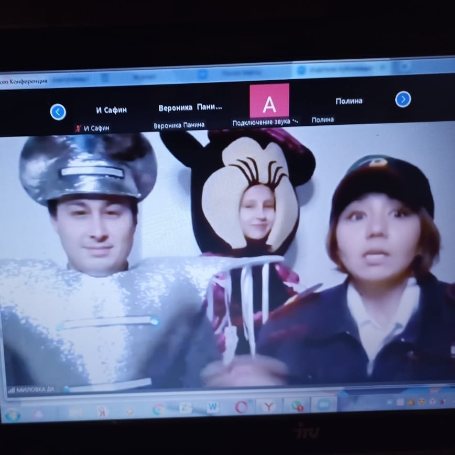The height and width of the screenshot is (455, 455).
Task: Switch to Zoom via its taskbar icon
Action: pos(324,404)
